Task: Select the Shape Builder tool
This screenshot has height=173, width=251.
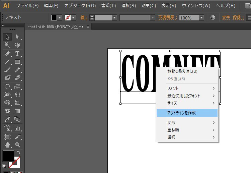Action: tap(7, 103)
